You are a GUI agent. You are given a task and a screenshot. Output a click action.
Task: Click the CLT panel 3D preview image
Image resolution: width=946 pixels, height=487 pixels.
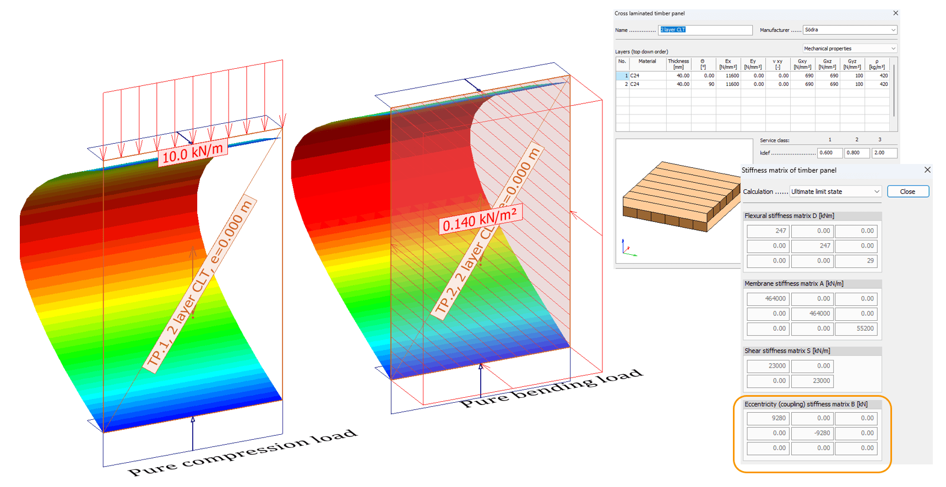(681, 196)
